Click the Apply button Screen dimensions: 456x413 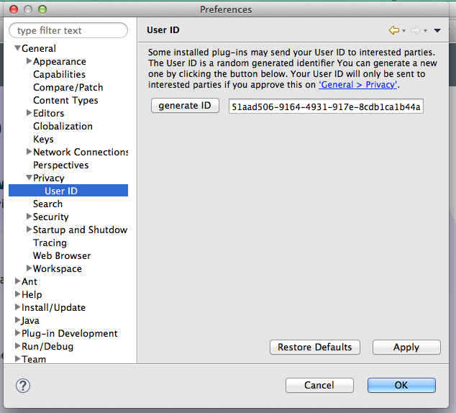(x=406, y=347)
